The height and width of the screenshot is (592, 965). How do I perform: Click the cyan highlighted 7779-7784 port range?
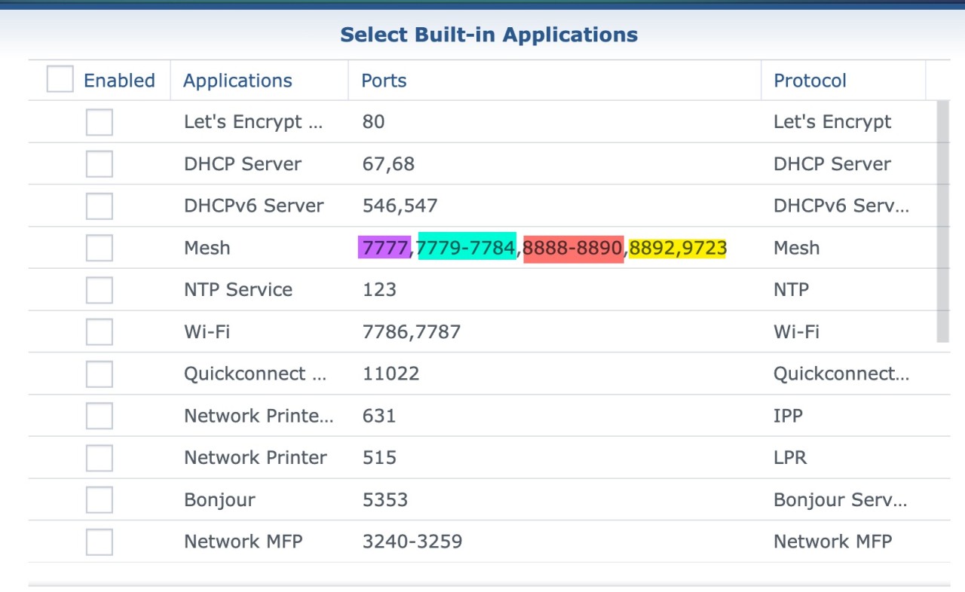click(467, 248)
